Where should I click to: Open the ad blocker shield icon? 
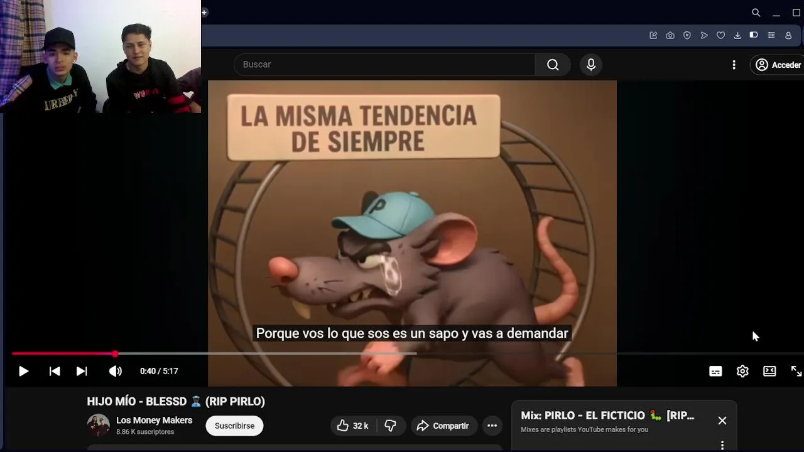[687, 35]
